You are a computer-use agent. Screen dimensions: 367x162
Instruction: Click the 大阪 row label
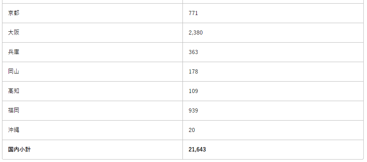13,32
